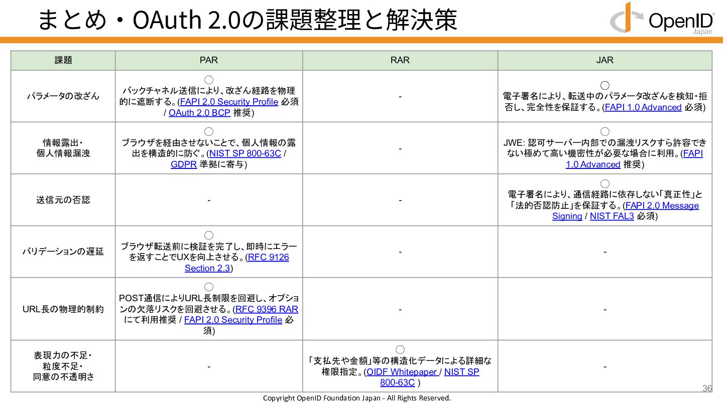This screenshot has width=723, height=406.
Task: Click the ○ mark in JAR cell of 情報露出 row
Action: [x=605, y=132]
